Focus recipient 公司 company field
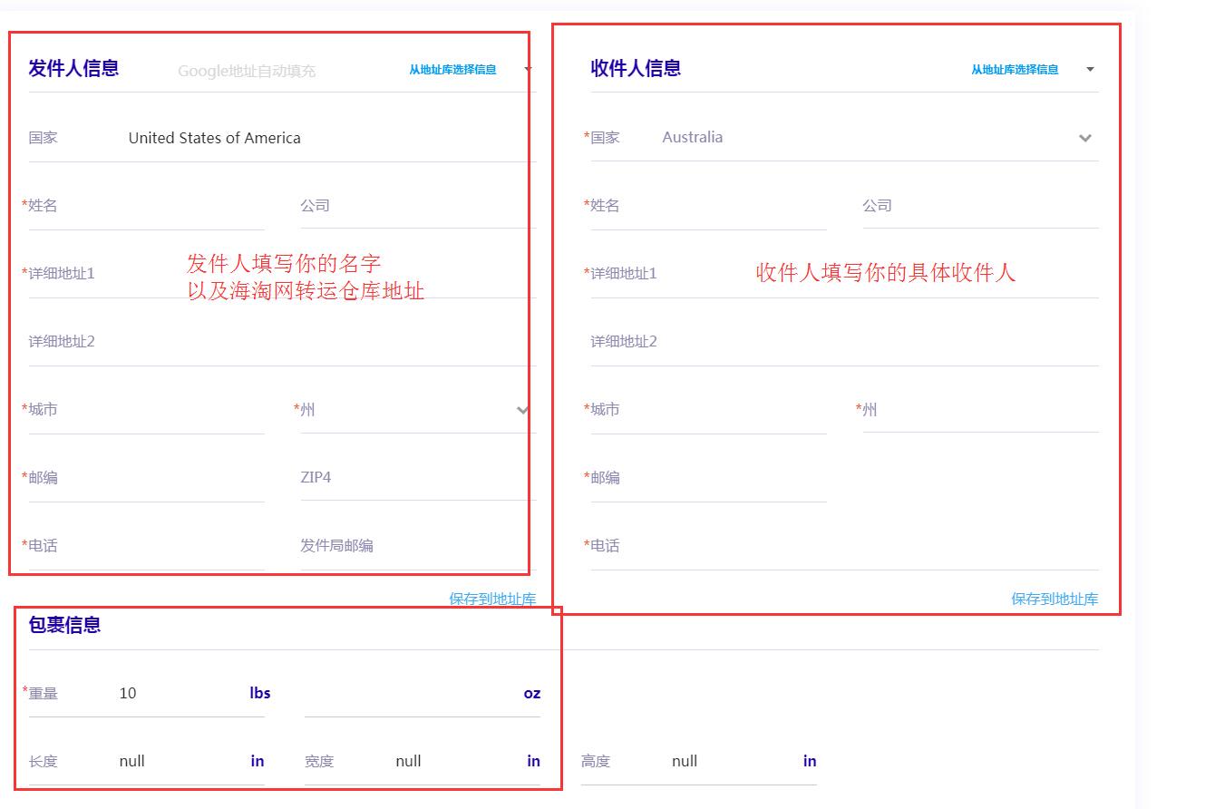 coord(981,206)
